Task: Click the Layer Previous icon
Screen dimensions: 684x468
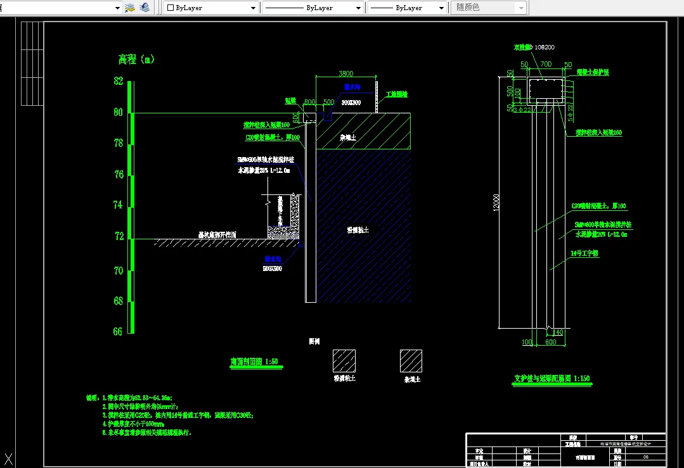Action: click(145, 8)
